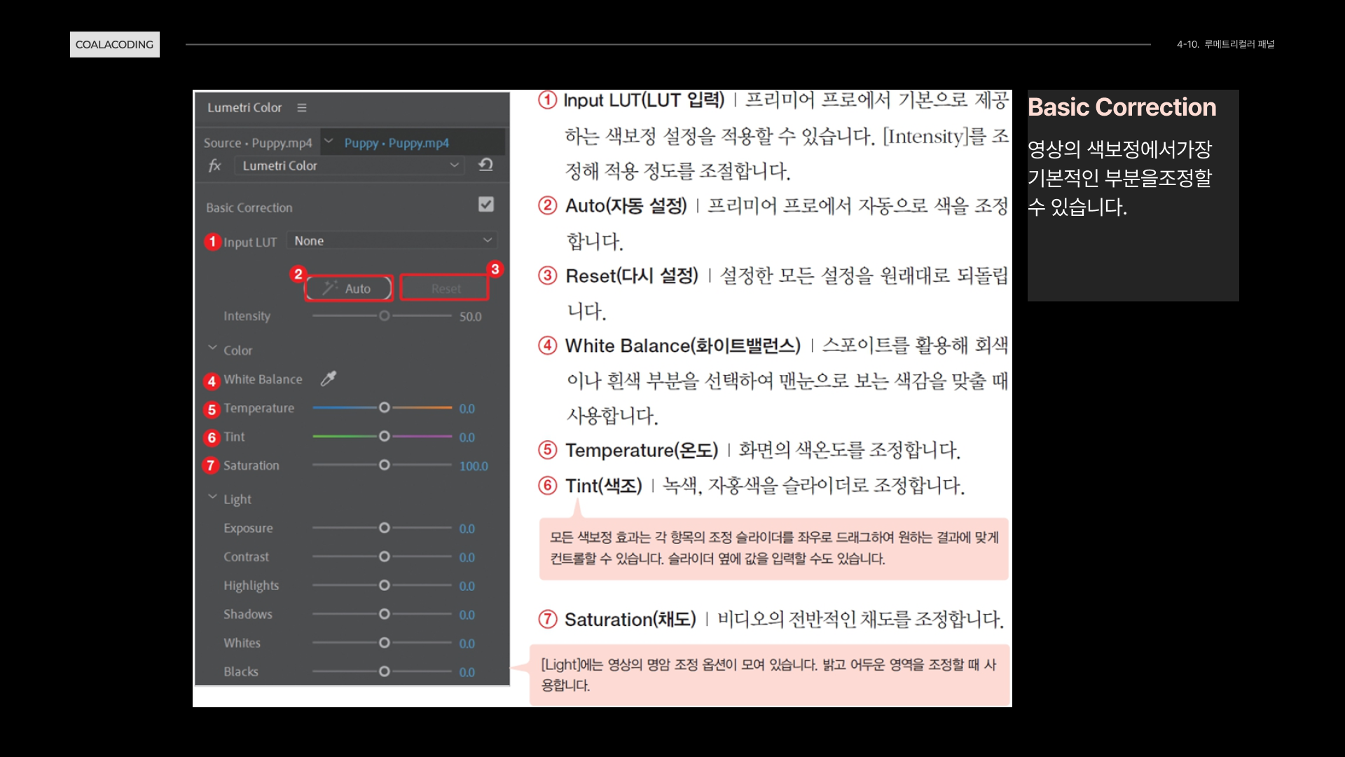
Task: Click the Saturation value 100.0
Action: (x=474, y=466)
